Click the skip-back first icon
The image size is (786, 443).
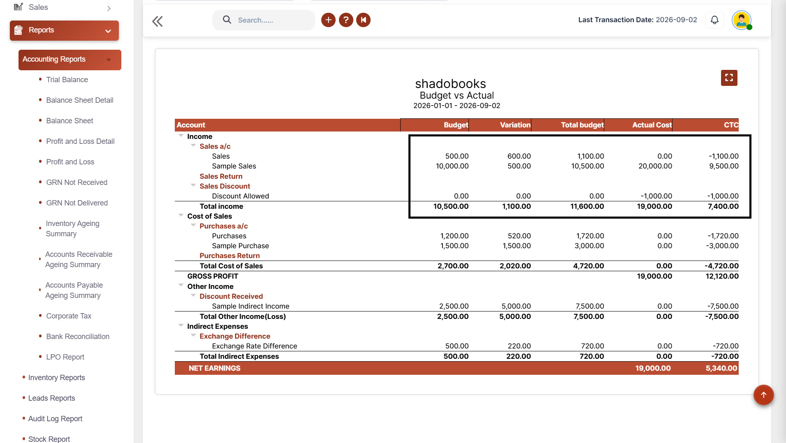click(363, 20)
